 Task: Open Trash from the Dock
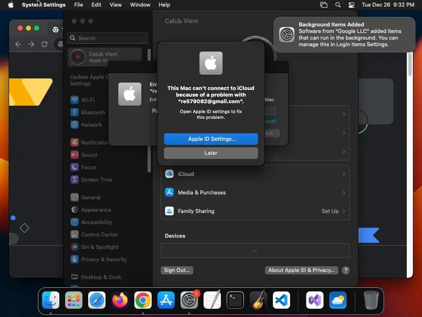coord(371,300)
